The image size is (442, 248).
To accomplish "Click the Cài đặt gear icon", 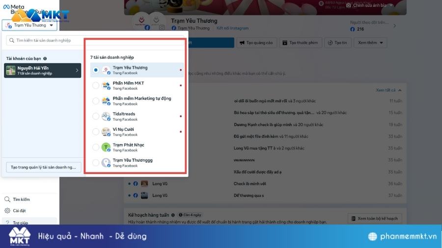I will (x=7, y=211).
